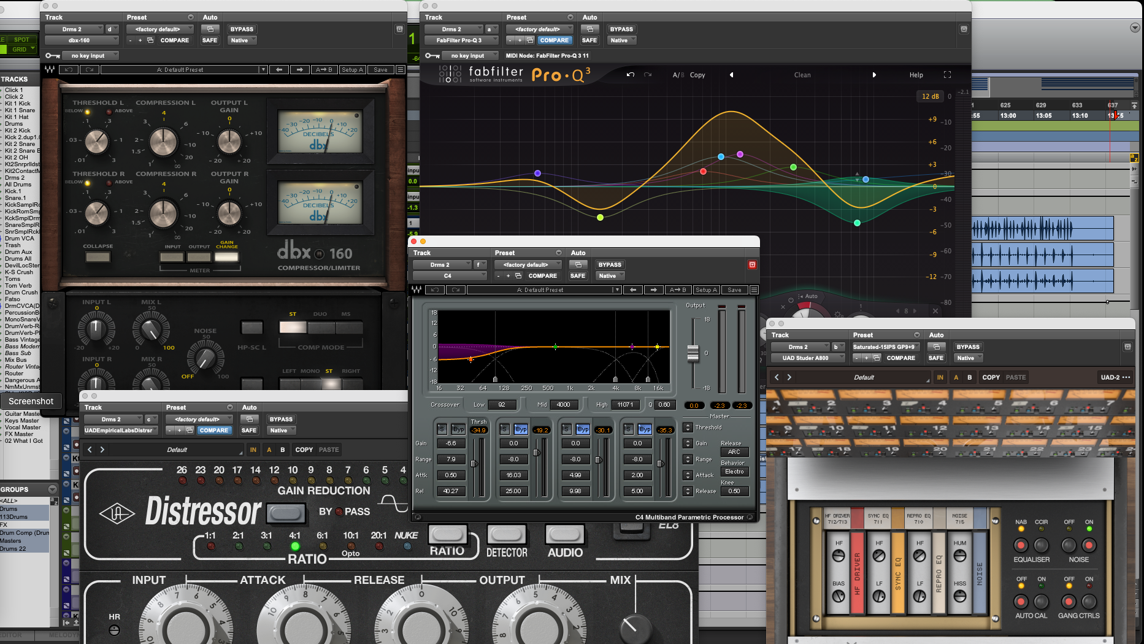This screenshot has height=644, width=1144.
Task: Open factory default preset dropdown in Pro-Q 3
Action: pyautogui.click(x=539, y=29)
